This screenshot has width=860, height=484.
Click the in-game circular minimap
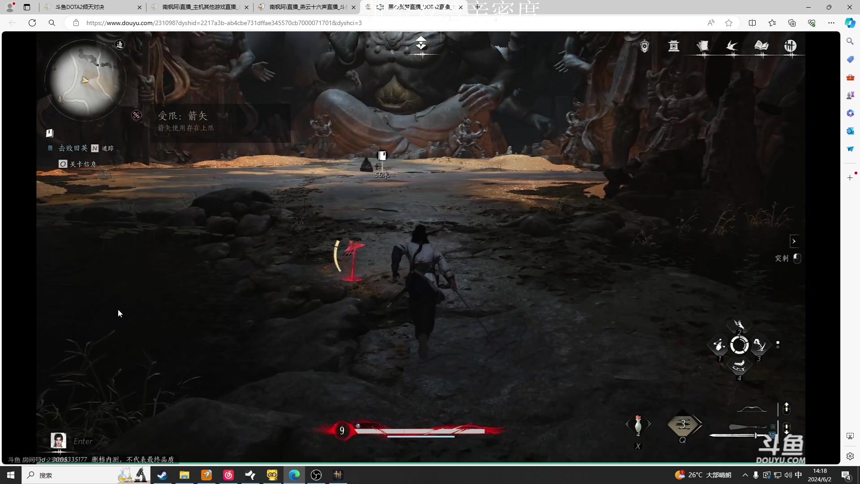tap(85, 80)
